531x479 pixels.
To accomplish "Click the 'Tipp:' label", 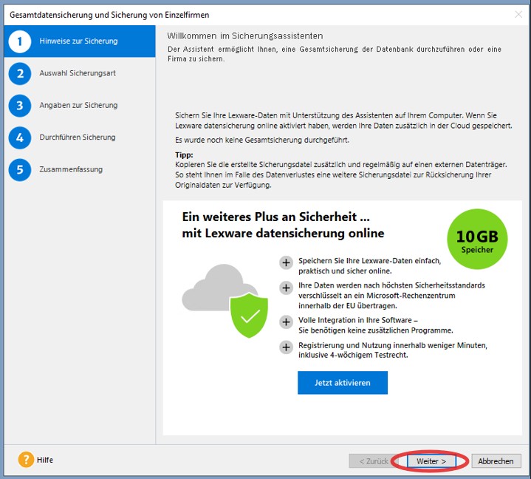I will tap(184, 155).
